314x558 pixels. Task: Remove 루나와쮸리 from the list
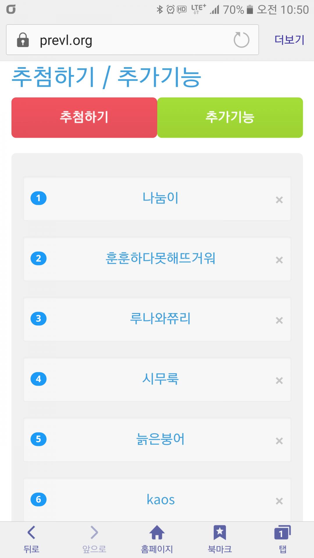[x=279, y=320]
